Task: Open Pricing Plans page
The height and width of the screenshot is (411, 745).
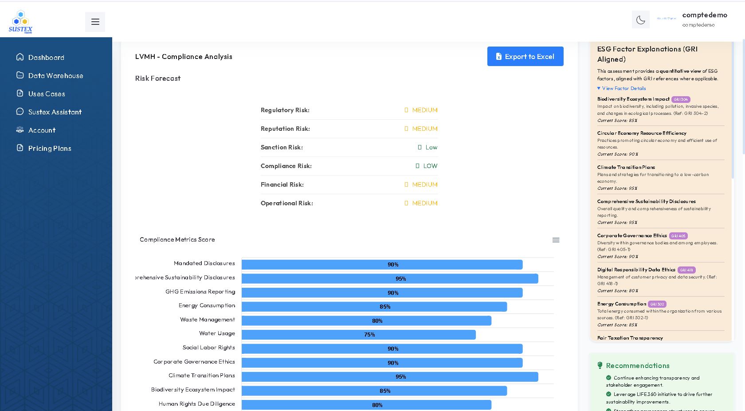Action: 50,149
